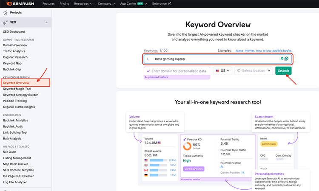Screen dimensions: 319x191
Task: Click the Grammarly icon in keyword field
Action: 286,59
